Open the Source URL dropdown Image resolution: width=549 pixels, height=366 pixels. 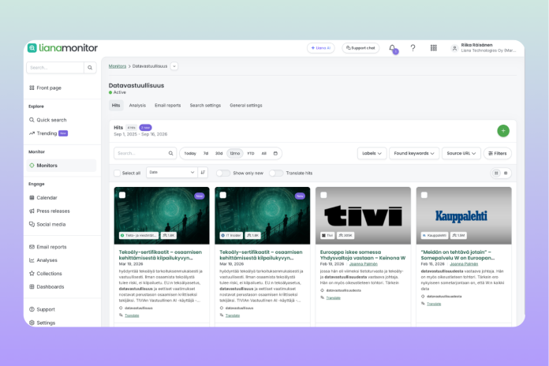(461, 153)
